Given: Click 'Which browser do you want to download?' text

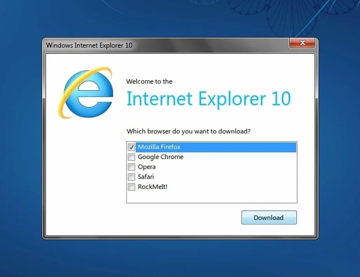Looking at the screenshot, I should point(188,131).
